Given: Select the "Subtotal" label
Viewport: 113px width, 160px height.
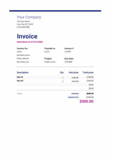Looking at the screenshot, I should 75,94.
